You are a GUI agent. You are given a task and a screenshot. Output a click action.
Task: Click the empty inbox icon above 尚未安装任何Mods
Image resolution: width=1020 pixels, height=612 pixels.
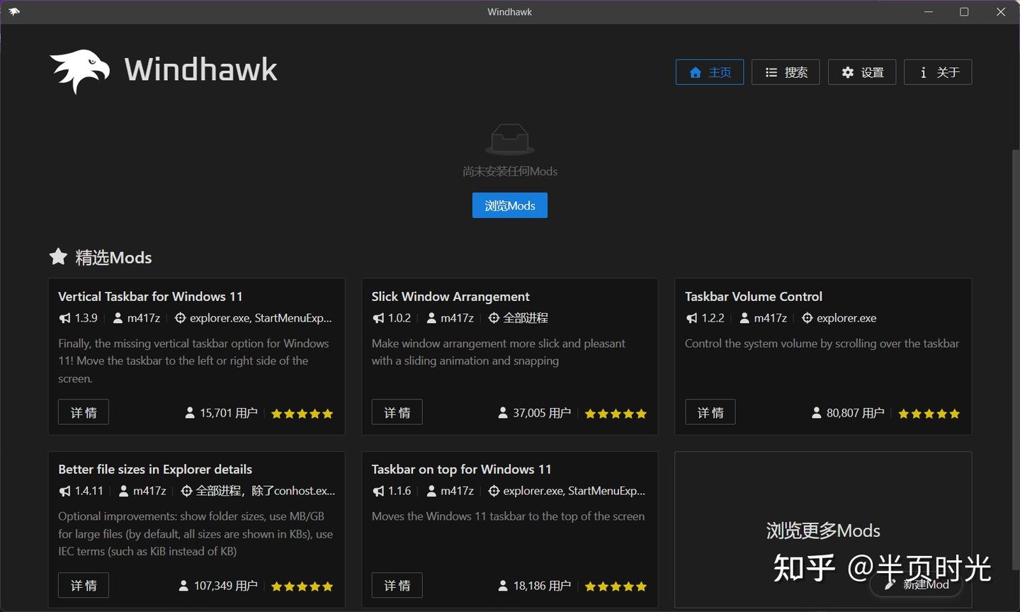(x=510, y=139)
